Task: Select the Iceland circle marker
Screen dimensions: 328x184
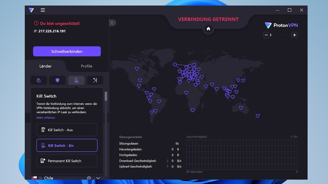Action: tap(175, 64)
